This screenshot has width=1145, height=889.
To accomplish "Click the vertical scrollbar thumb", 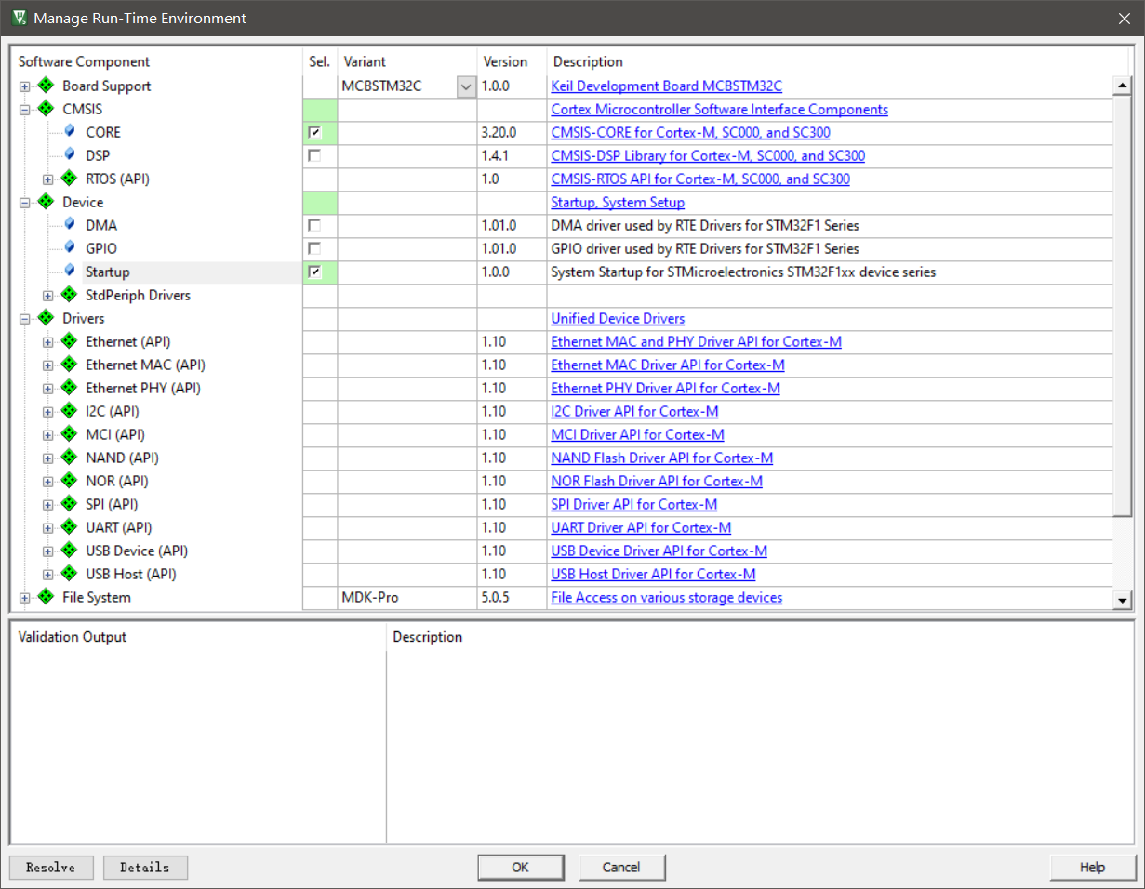I will 1123,306.
